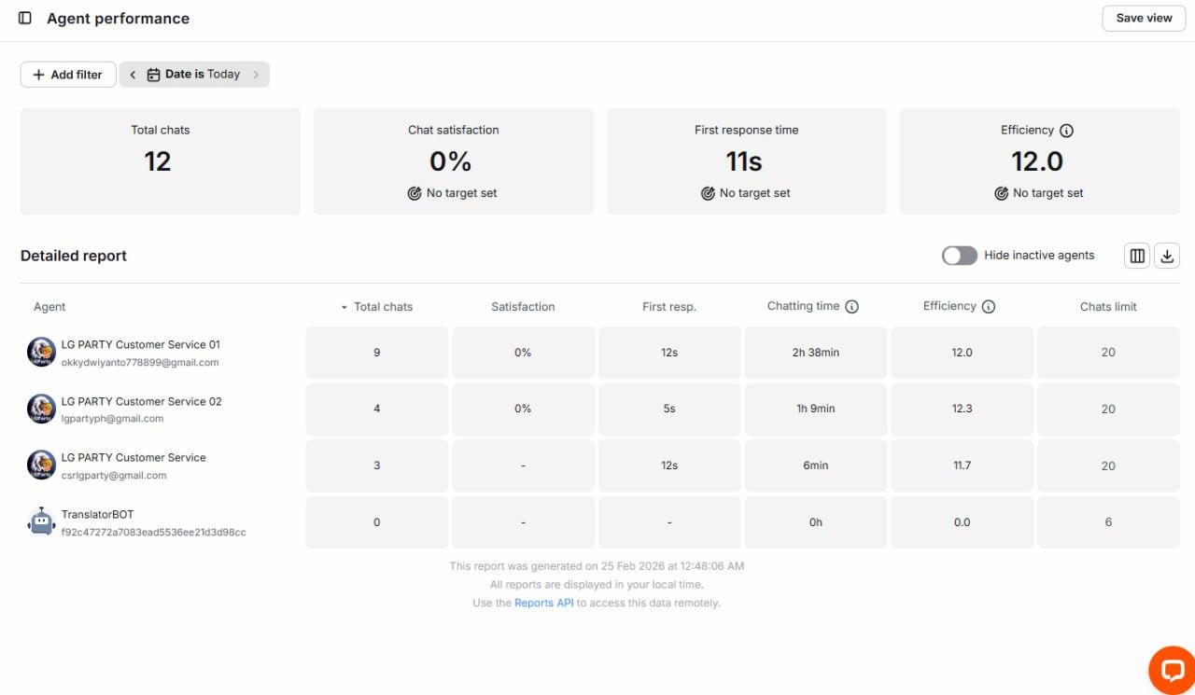This screenshot has width=1195, height=695.
Task: Click the Add filter button
Action: (x=68, y=75)
